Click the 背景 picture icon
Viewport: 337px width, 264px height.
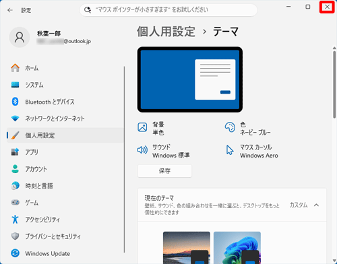142,127
